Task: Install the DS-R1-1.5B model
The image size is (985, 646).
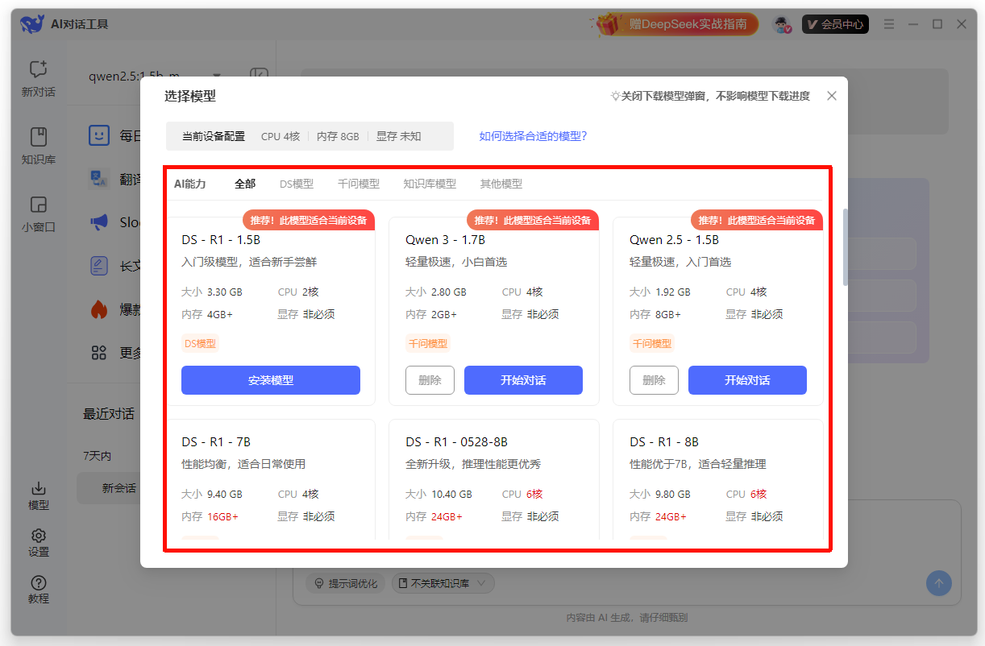Action: point(271,379)
